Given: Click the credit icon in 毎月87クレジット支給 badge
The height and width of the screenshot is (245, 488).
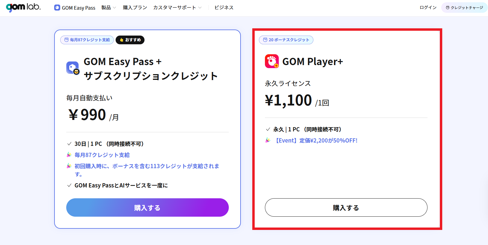Looking at the screenshot, I should coord(67,40).
